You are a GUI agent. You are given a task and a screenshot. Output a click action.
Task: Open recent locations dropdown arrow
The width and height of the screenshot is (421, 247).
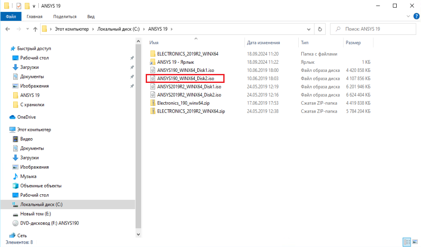pos(27,29)
